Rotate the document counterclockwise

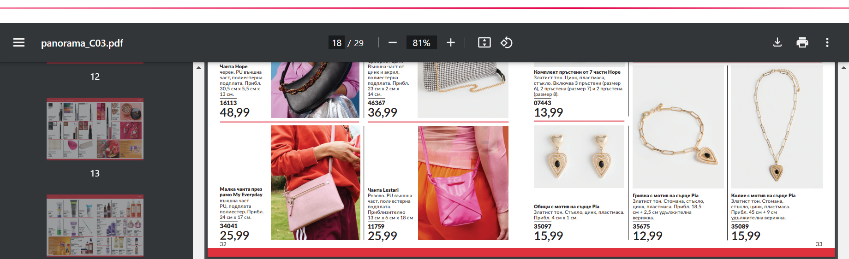click(506, 42)
